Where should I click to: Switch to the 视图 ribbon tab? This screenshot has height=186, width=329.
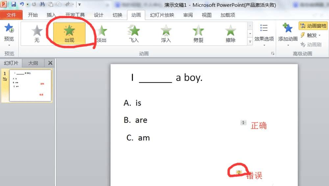point(207,15)
